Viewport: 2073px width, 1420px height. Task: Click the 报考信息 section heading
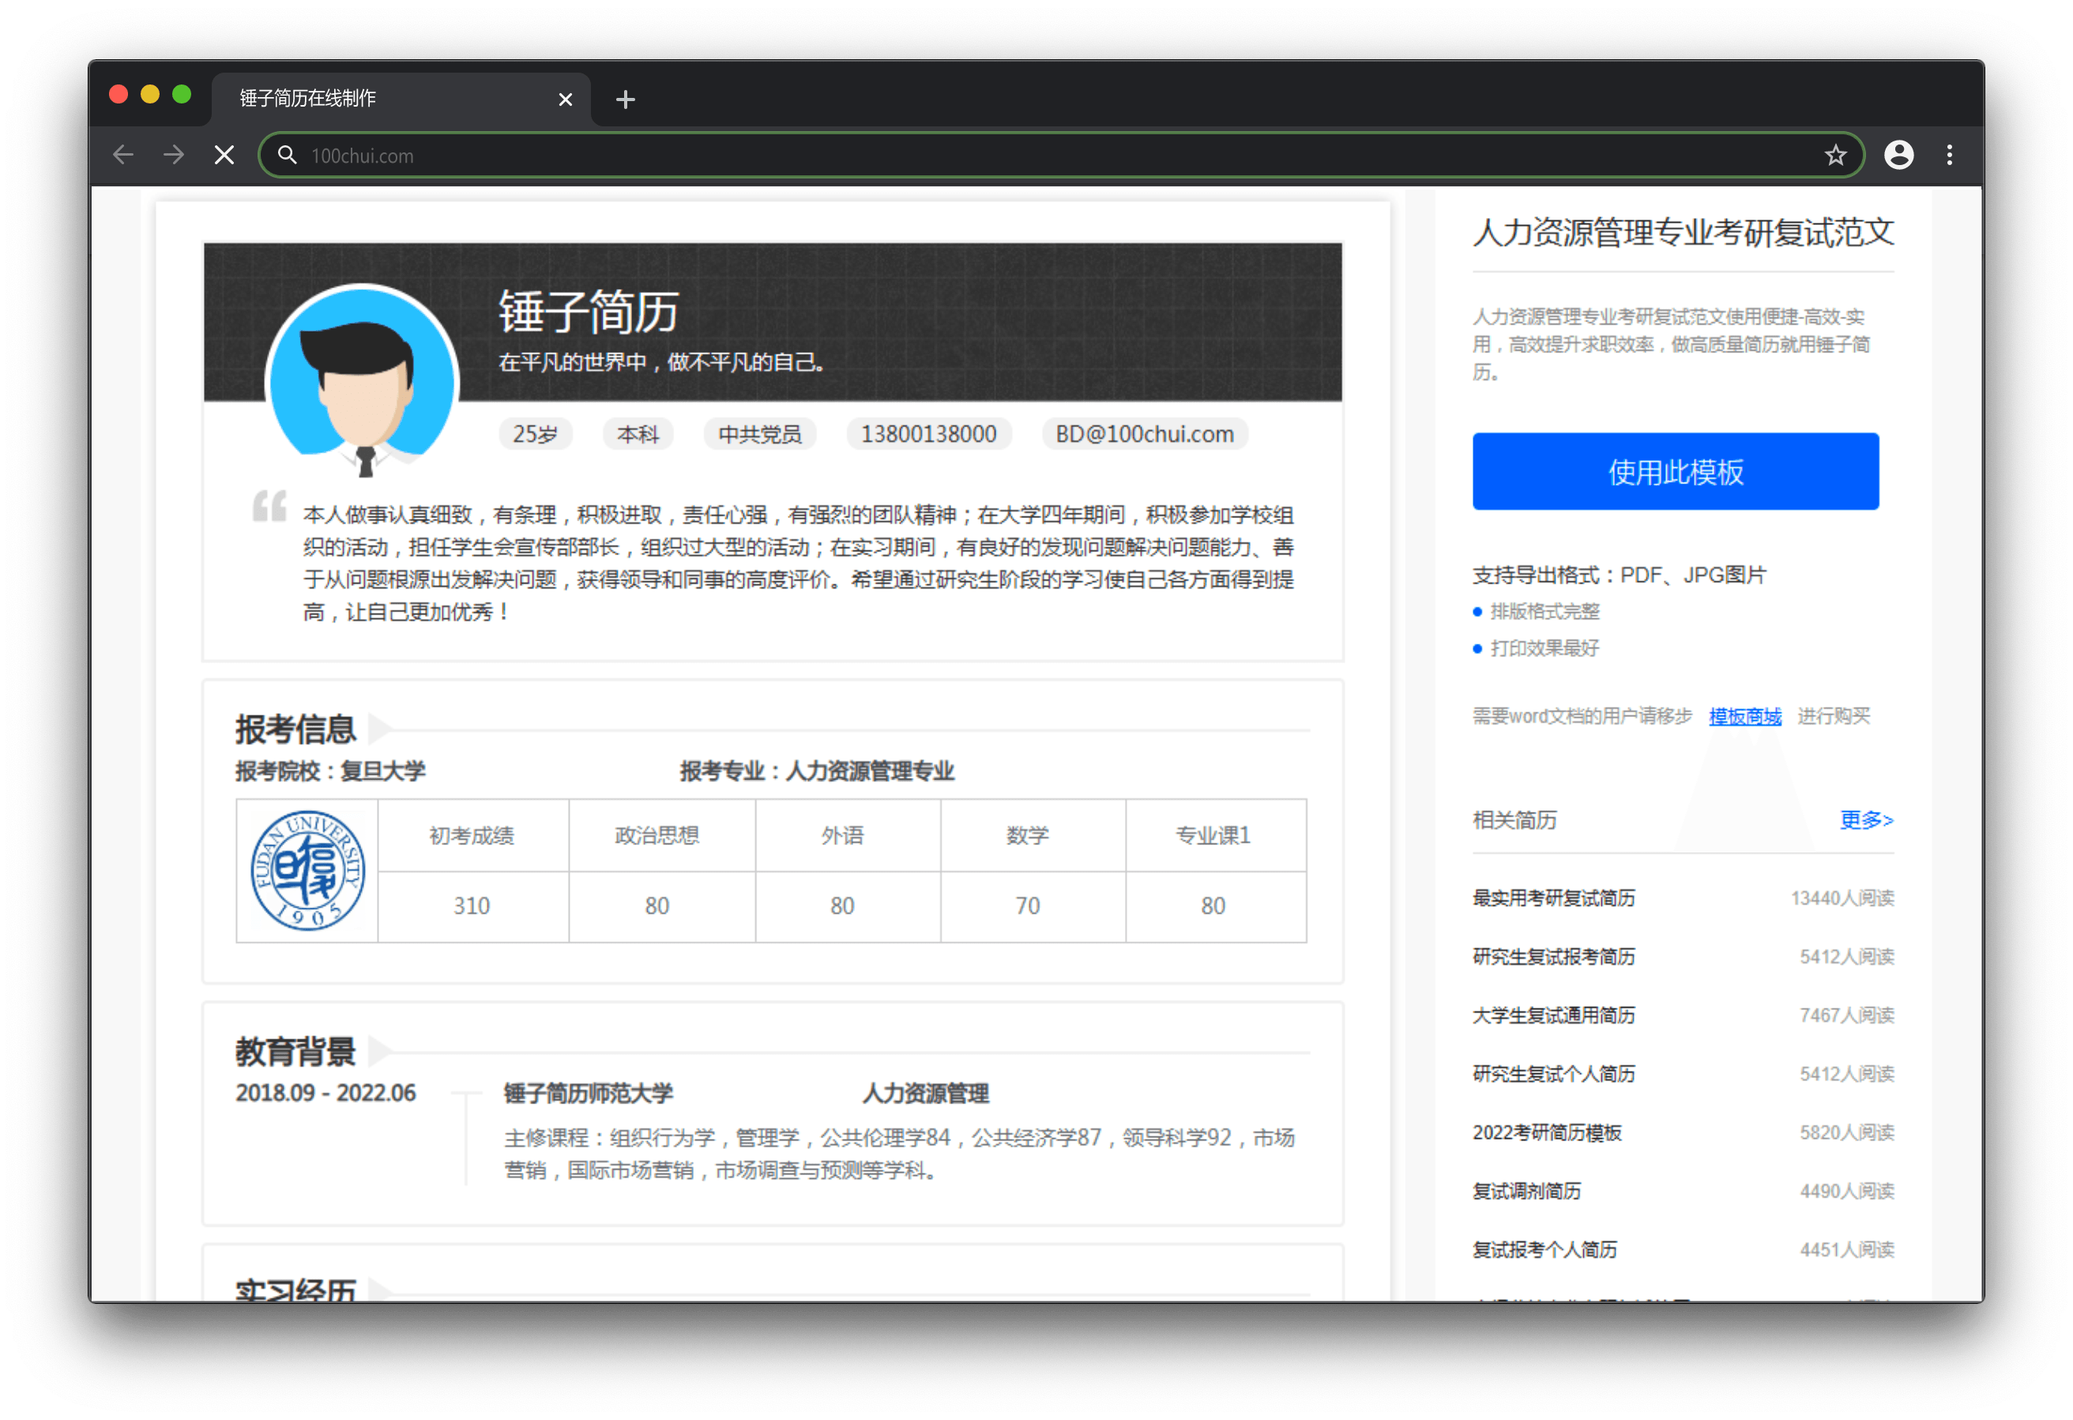[x=295, y=730]
